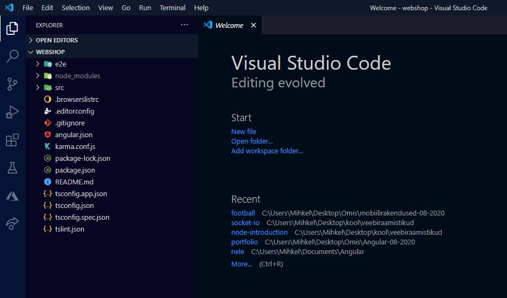Click the tslint.json braces icon
The height and width of the screenshot is (298, 507).
coord(48,229)
